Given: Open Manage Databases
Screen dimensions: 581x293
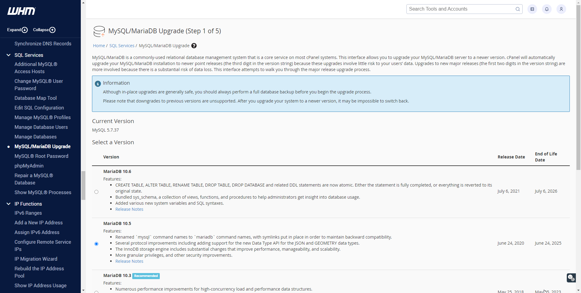Looking at the screenshot, I should click(x=35, y=137).
